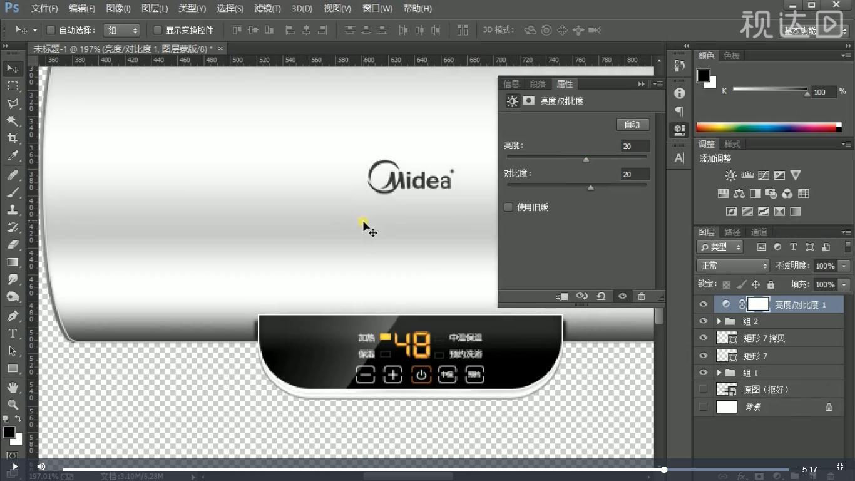Reset adjustment defaults in Properties panel

tap(601, 296)
